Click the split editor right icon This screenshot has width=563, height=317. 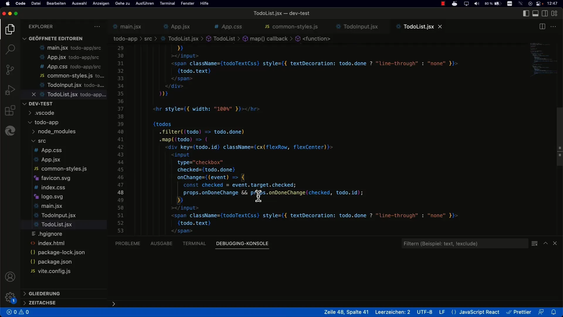click(542, 26)
